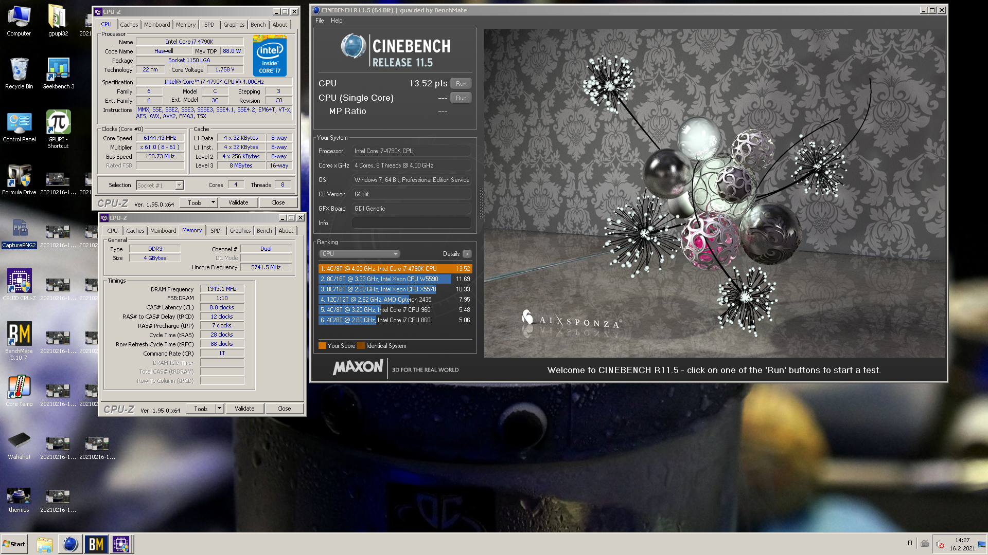988x555 pixels.
Task: Click Validate in Memory CPU-Z window
Action: click(244, 409)
